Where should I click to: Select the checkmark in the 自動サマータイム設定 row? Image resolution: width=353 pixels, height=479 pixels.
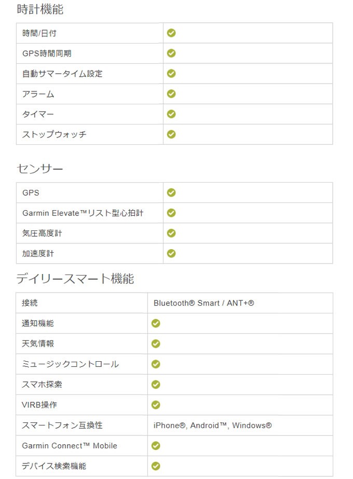coord(171,73)
